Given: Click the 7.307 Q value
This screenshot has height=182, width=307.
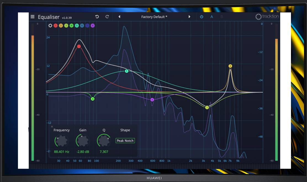Looking at the screenshot, I should (x=104, y=152).
